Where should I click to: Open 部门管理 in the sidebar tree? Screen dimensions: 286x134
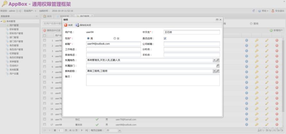pos(14,37)
